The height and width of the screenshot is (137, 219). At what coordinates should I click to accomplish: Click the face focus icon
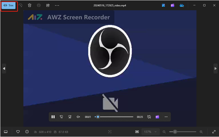click(110, 132)
